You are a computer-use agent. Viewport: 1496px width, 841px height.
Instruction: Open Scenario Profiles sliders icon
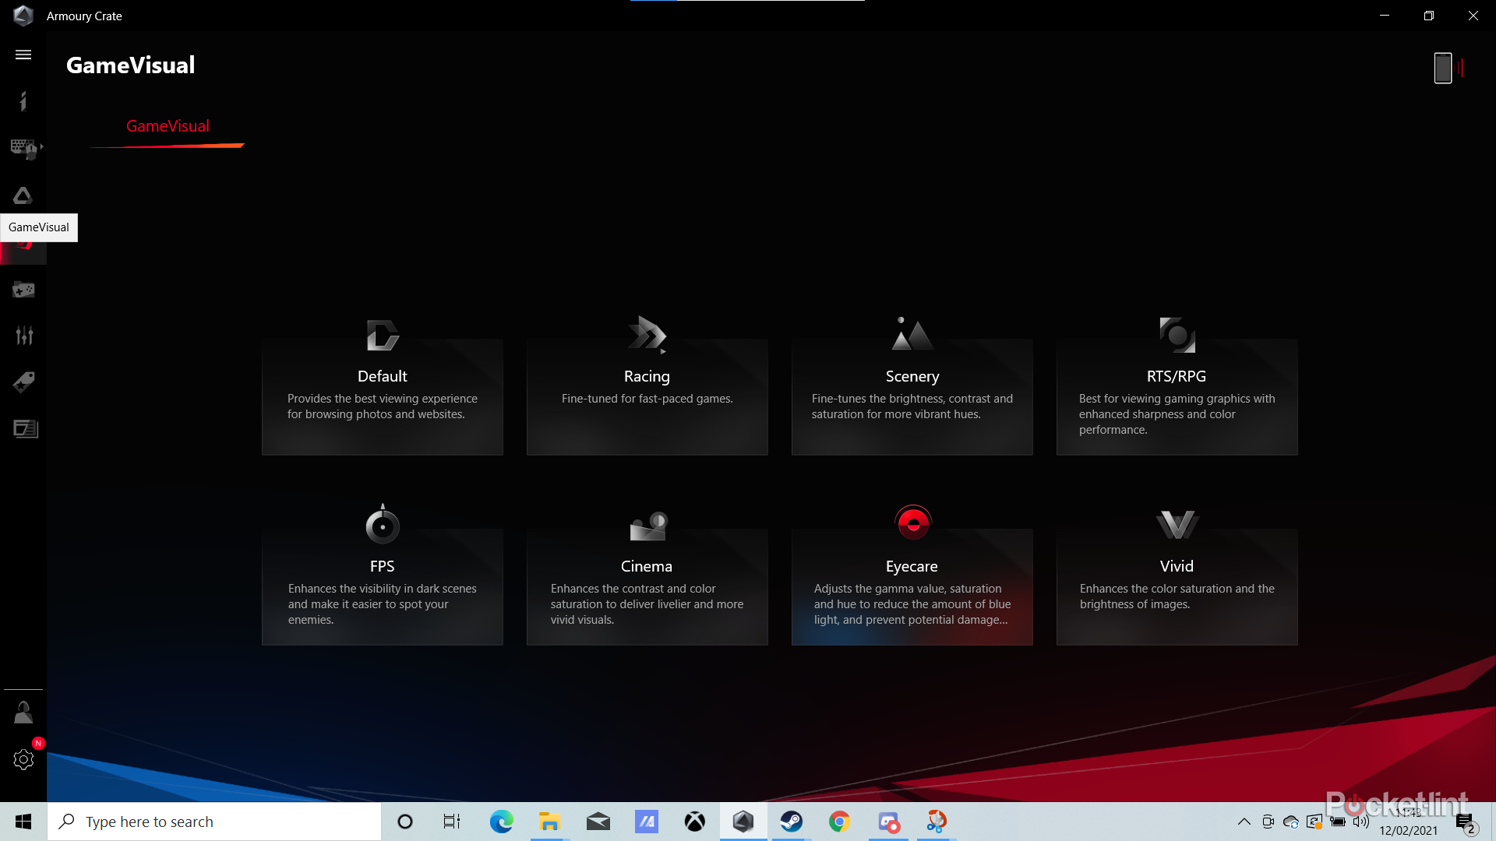pyautogui.click(x=23, y=336)
